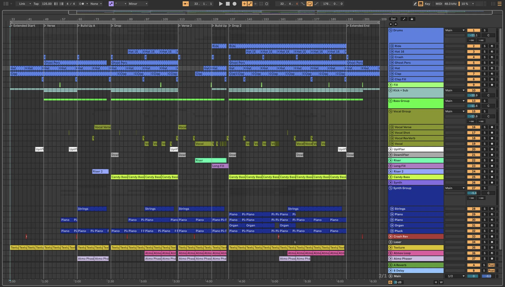Toggle Draw Mode pencil icon
505x287 pixels.
[x=415, y=4]
